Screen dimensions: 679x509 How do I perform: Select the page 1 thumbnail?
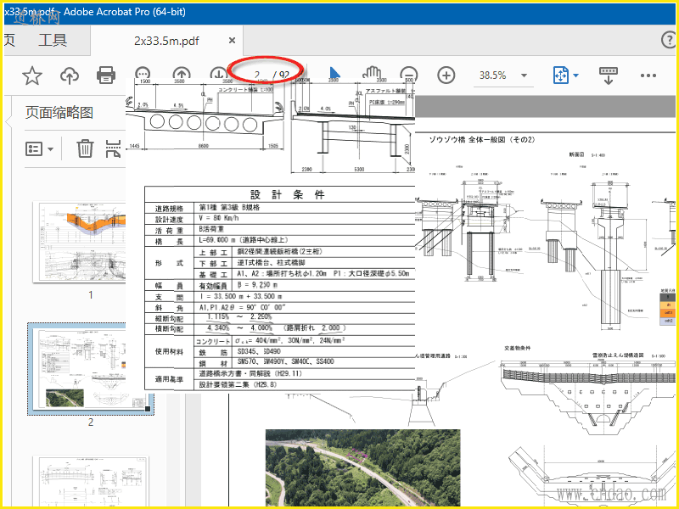click(x=90, y=243)
